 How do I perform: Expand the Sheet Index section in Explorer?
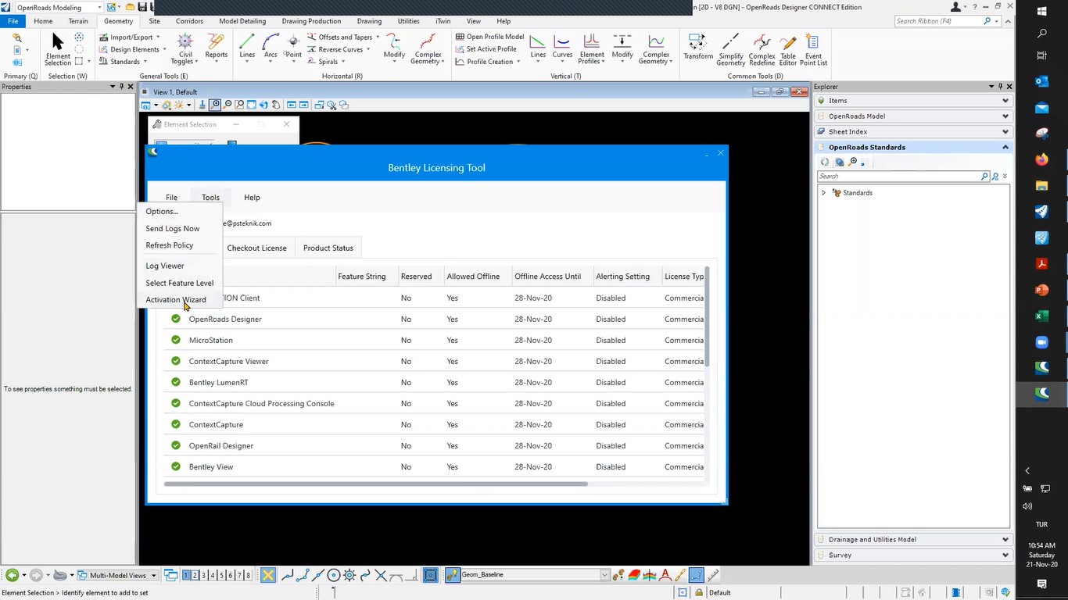click(x=913, y=132)
